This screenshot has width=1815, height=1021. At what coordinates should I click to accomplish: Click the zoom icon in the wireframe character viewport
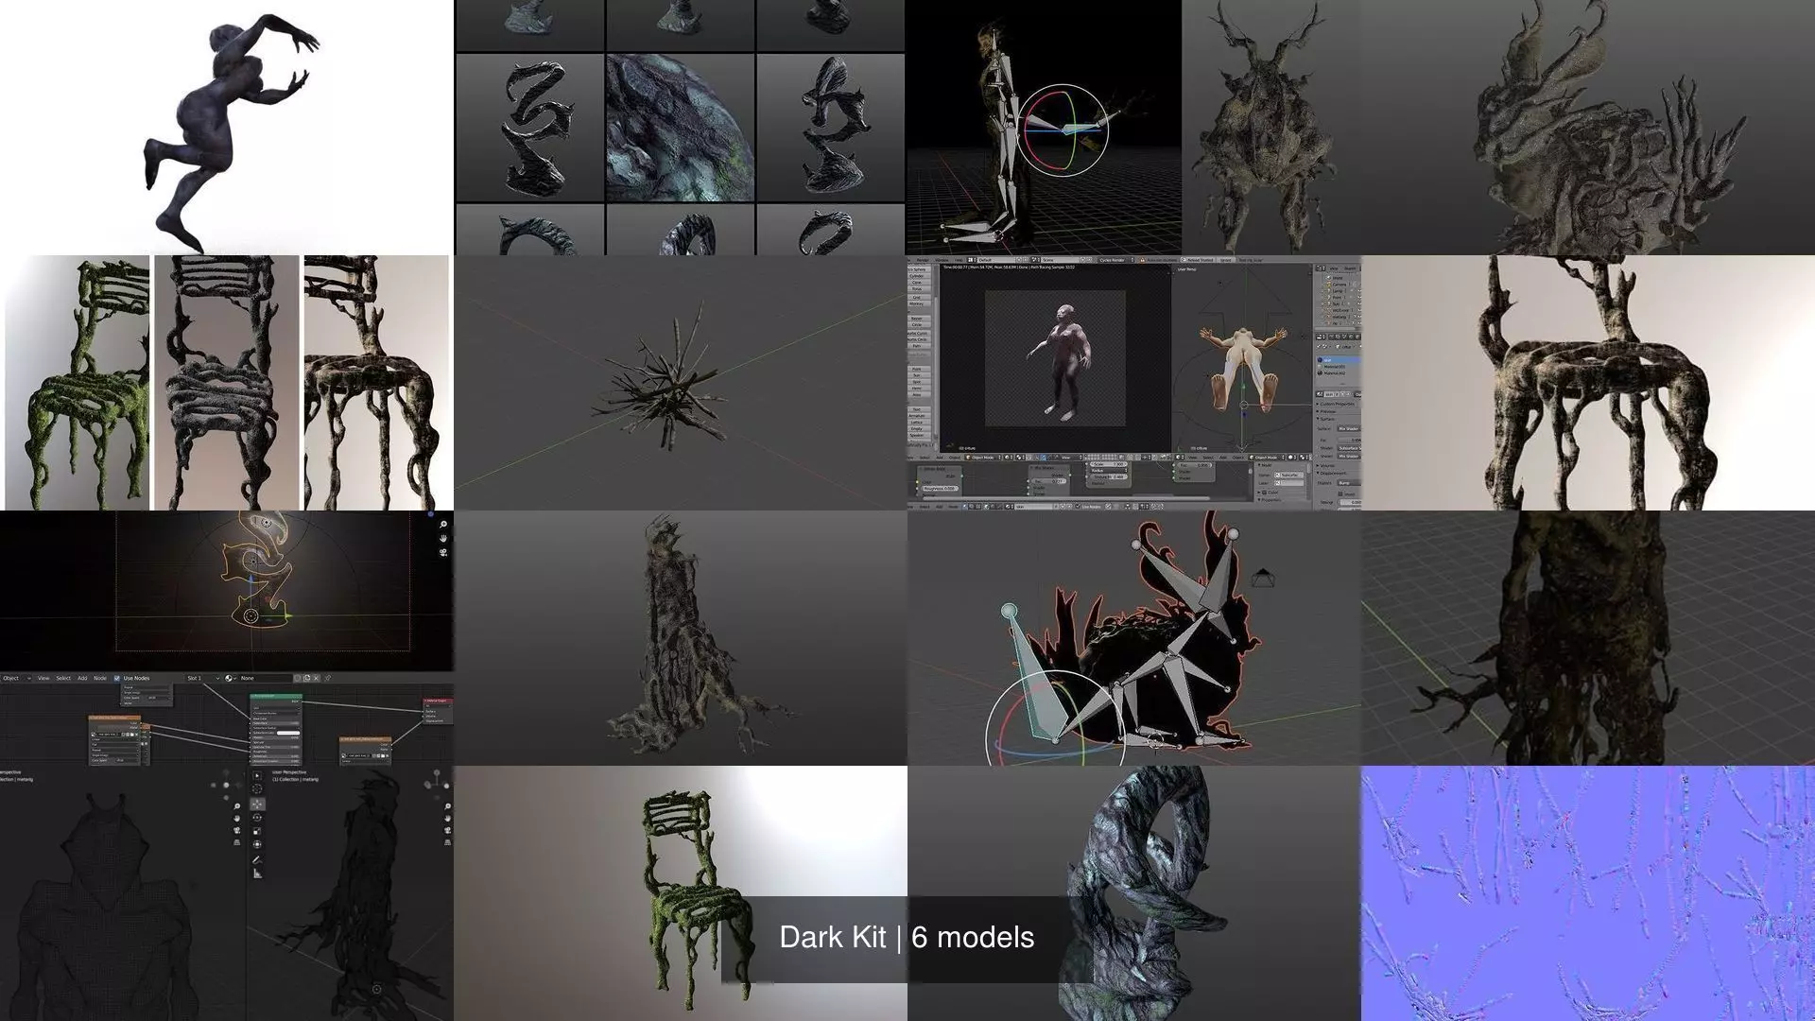pos(237,806)
